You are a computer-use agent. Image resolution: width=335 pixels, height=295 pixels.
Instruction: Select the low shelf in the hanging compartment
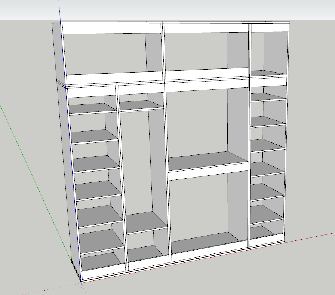click(x=146, y=222)
